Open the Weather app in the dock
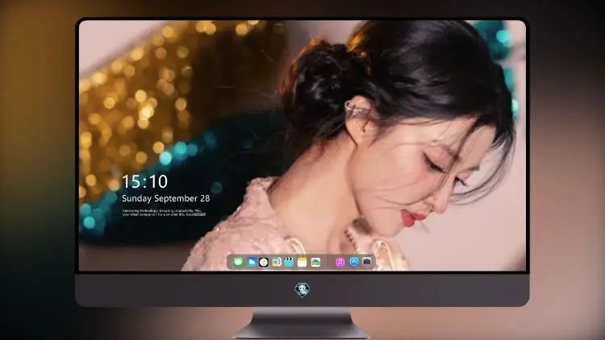This screenshot has width=605, height=340. pos(252,262)
